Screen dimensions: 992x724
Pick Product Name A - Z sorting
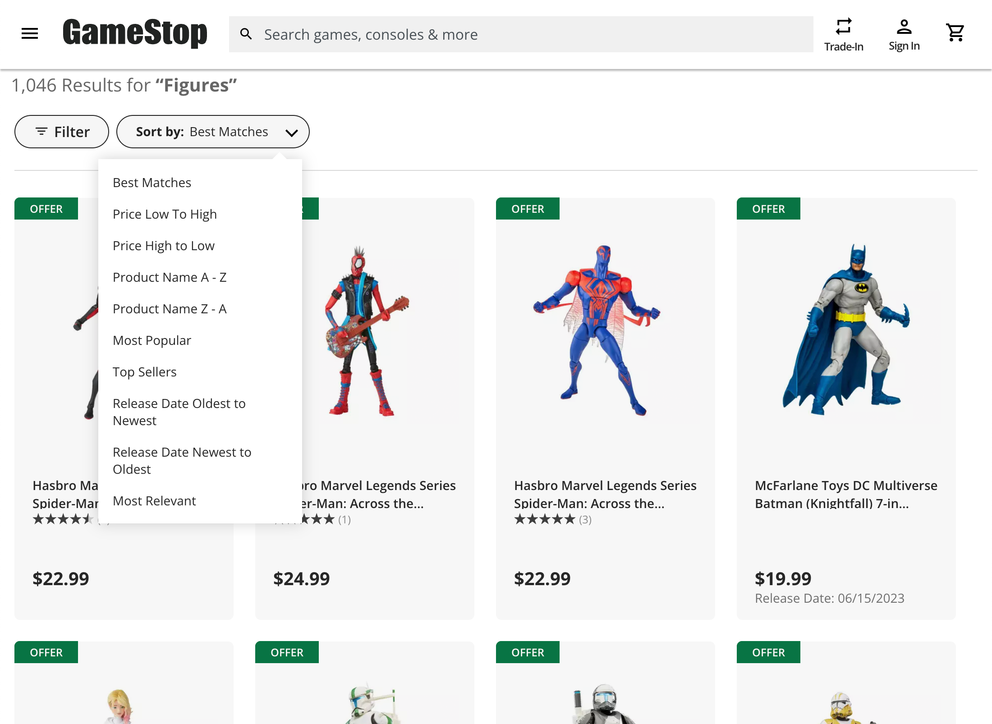click(x=170, y=277)
